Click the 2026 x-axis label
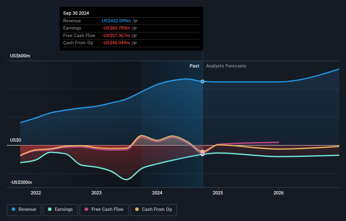Viewport: 346px width, 221px height. tap(279, 193)
